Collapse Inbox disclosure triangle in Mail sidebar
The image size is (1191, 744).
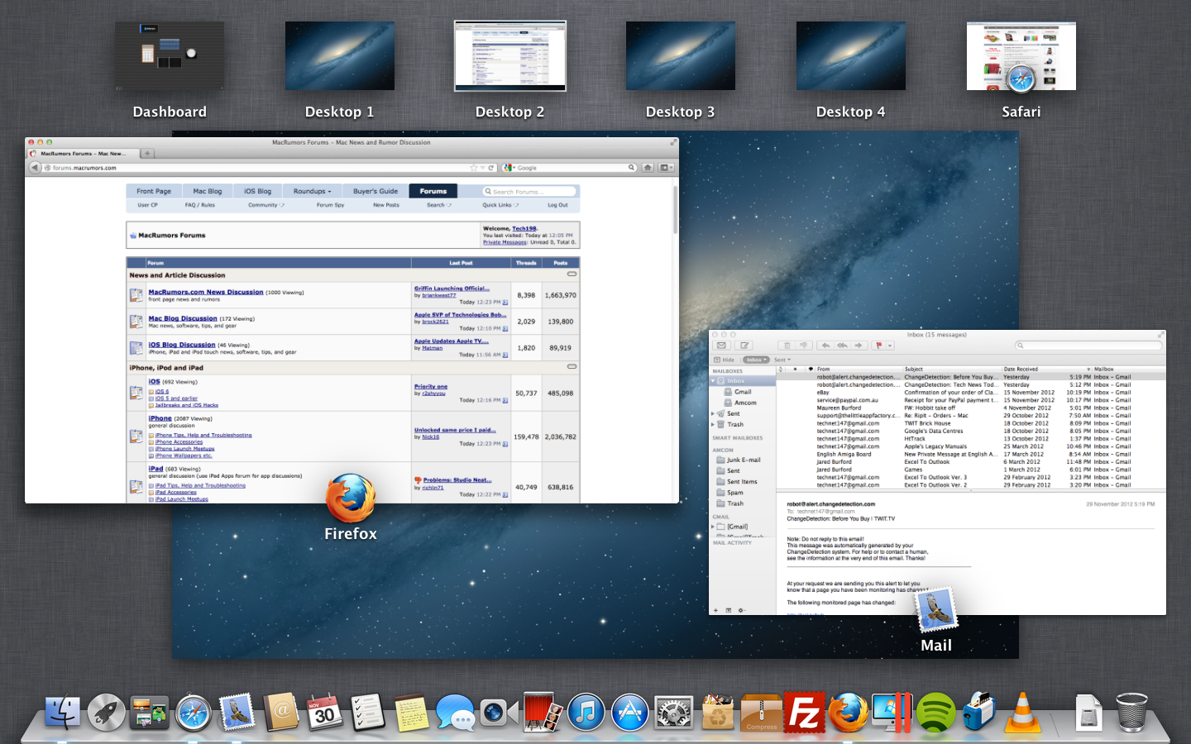coord(713,381)
